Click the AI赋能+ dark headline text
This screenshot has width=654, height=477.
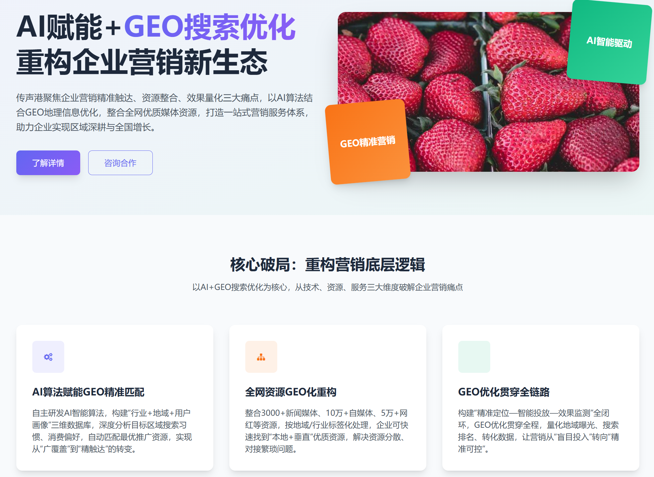tap(69, 27)
